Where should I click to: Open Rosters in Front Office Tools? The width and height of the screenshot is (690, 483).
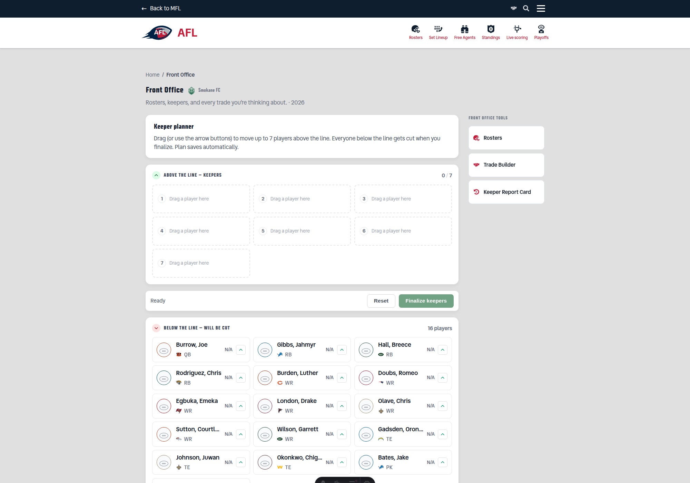point(506,138)
